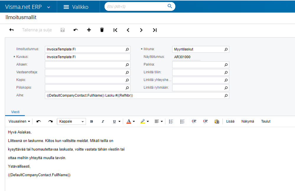
Task: Toggle italic formatting in editor
Action: click(103, 121)
